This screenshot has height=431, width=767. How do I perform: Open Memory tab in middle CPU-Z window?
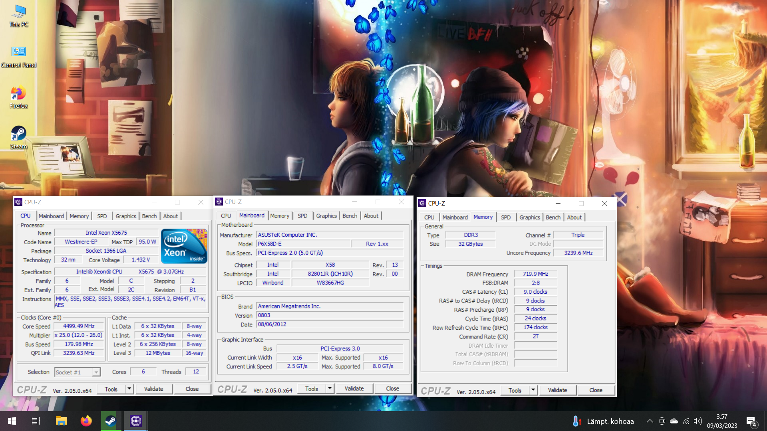pyautogui.click(x=280, y=215)
